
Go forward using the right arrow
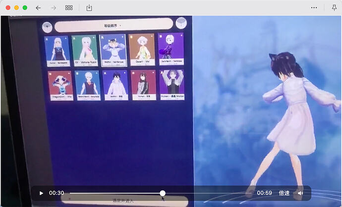tap(54, 8)
